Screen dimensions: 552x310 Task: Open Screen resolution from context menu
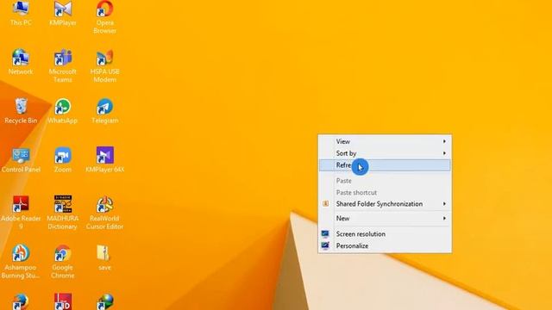click(385, 233)
